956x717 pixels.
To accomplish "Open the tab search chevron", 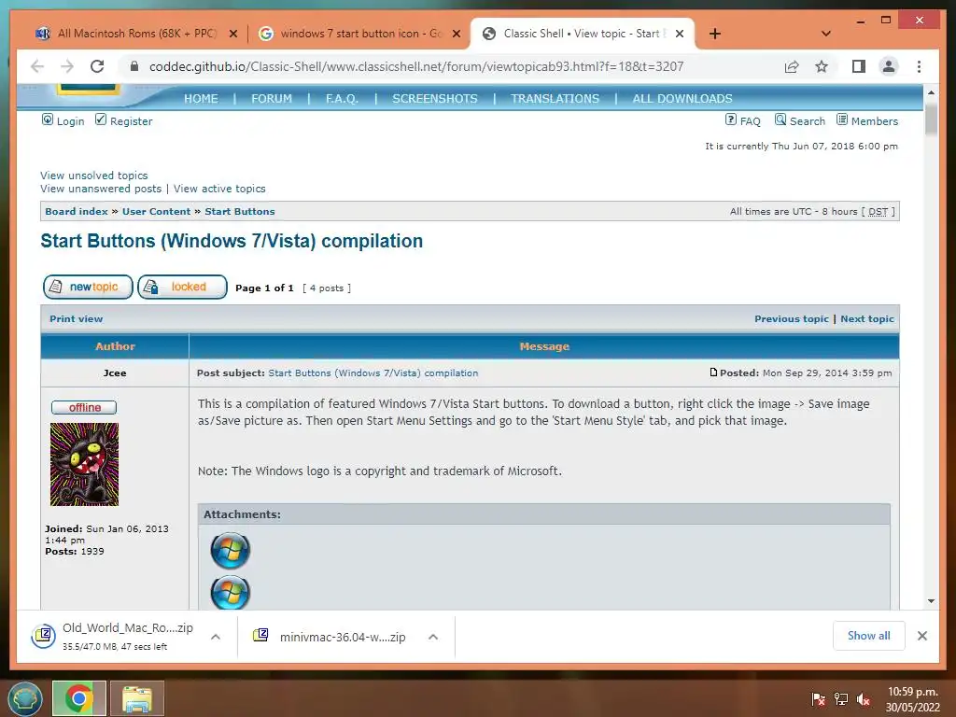I will point(826,34).
